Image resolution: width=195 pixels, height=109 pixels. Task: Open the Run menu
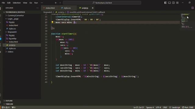(x=36, y=3)
